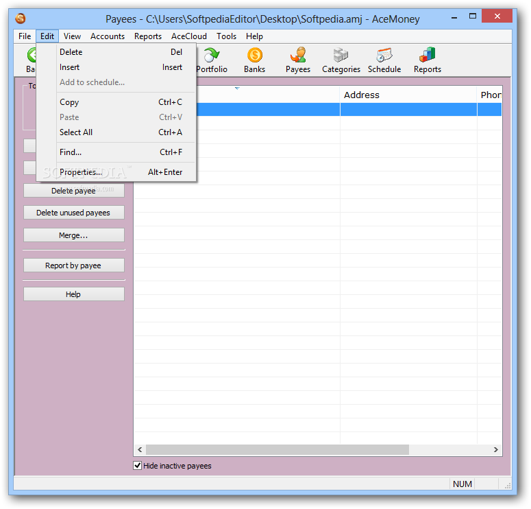Open the Portfolio toolbar icon

tap(212, 60)
